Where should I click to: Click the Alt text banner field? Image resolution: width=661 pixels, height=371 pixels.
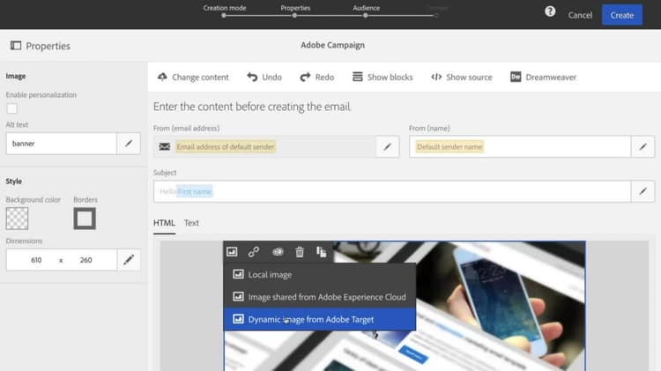[62, 144]
